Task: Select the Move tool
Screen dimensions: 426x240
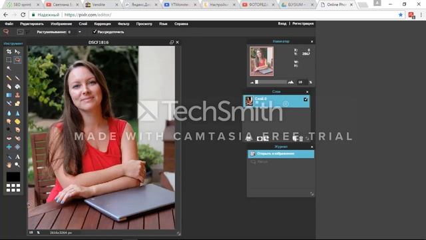Action: [x=17, y=51]
